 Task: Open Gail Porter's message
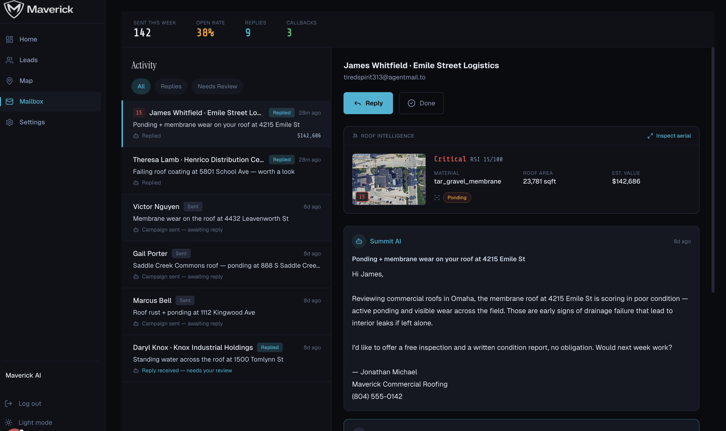pyautogui.click(x=226, y=265)
